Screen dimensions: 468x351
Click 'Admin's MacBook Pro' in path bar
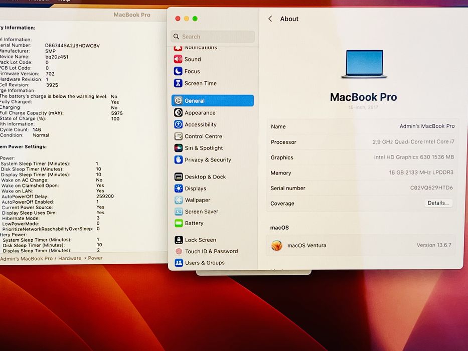(x=26, y=259)
